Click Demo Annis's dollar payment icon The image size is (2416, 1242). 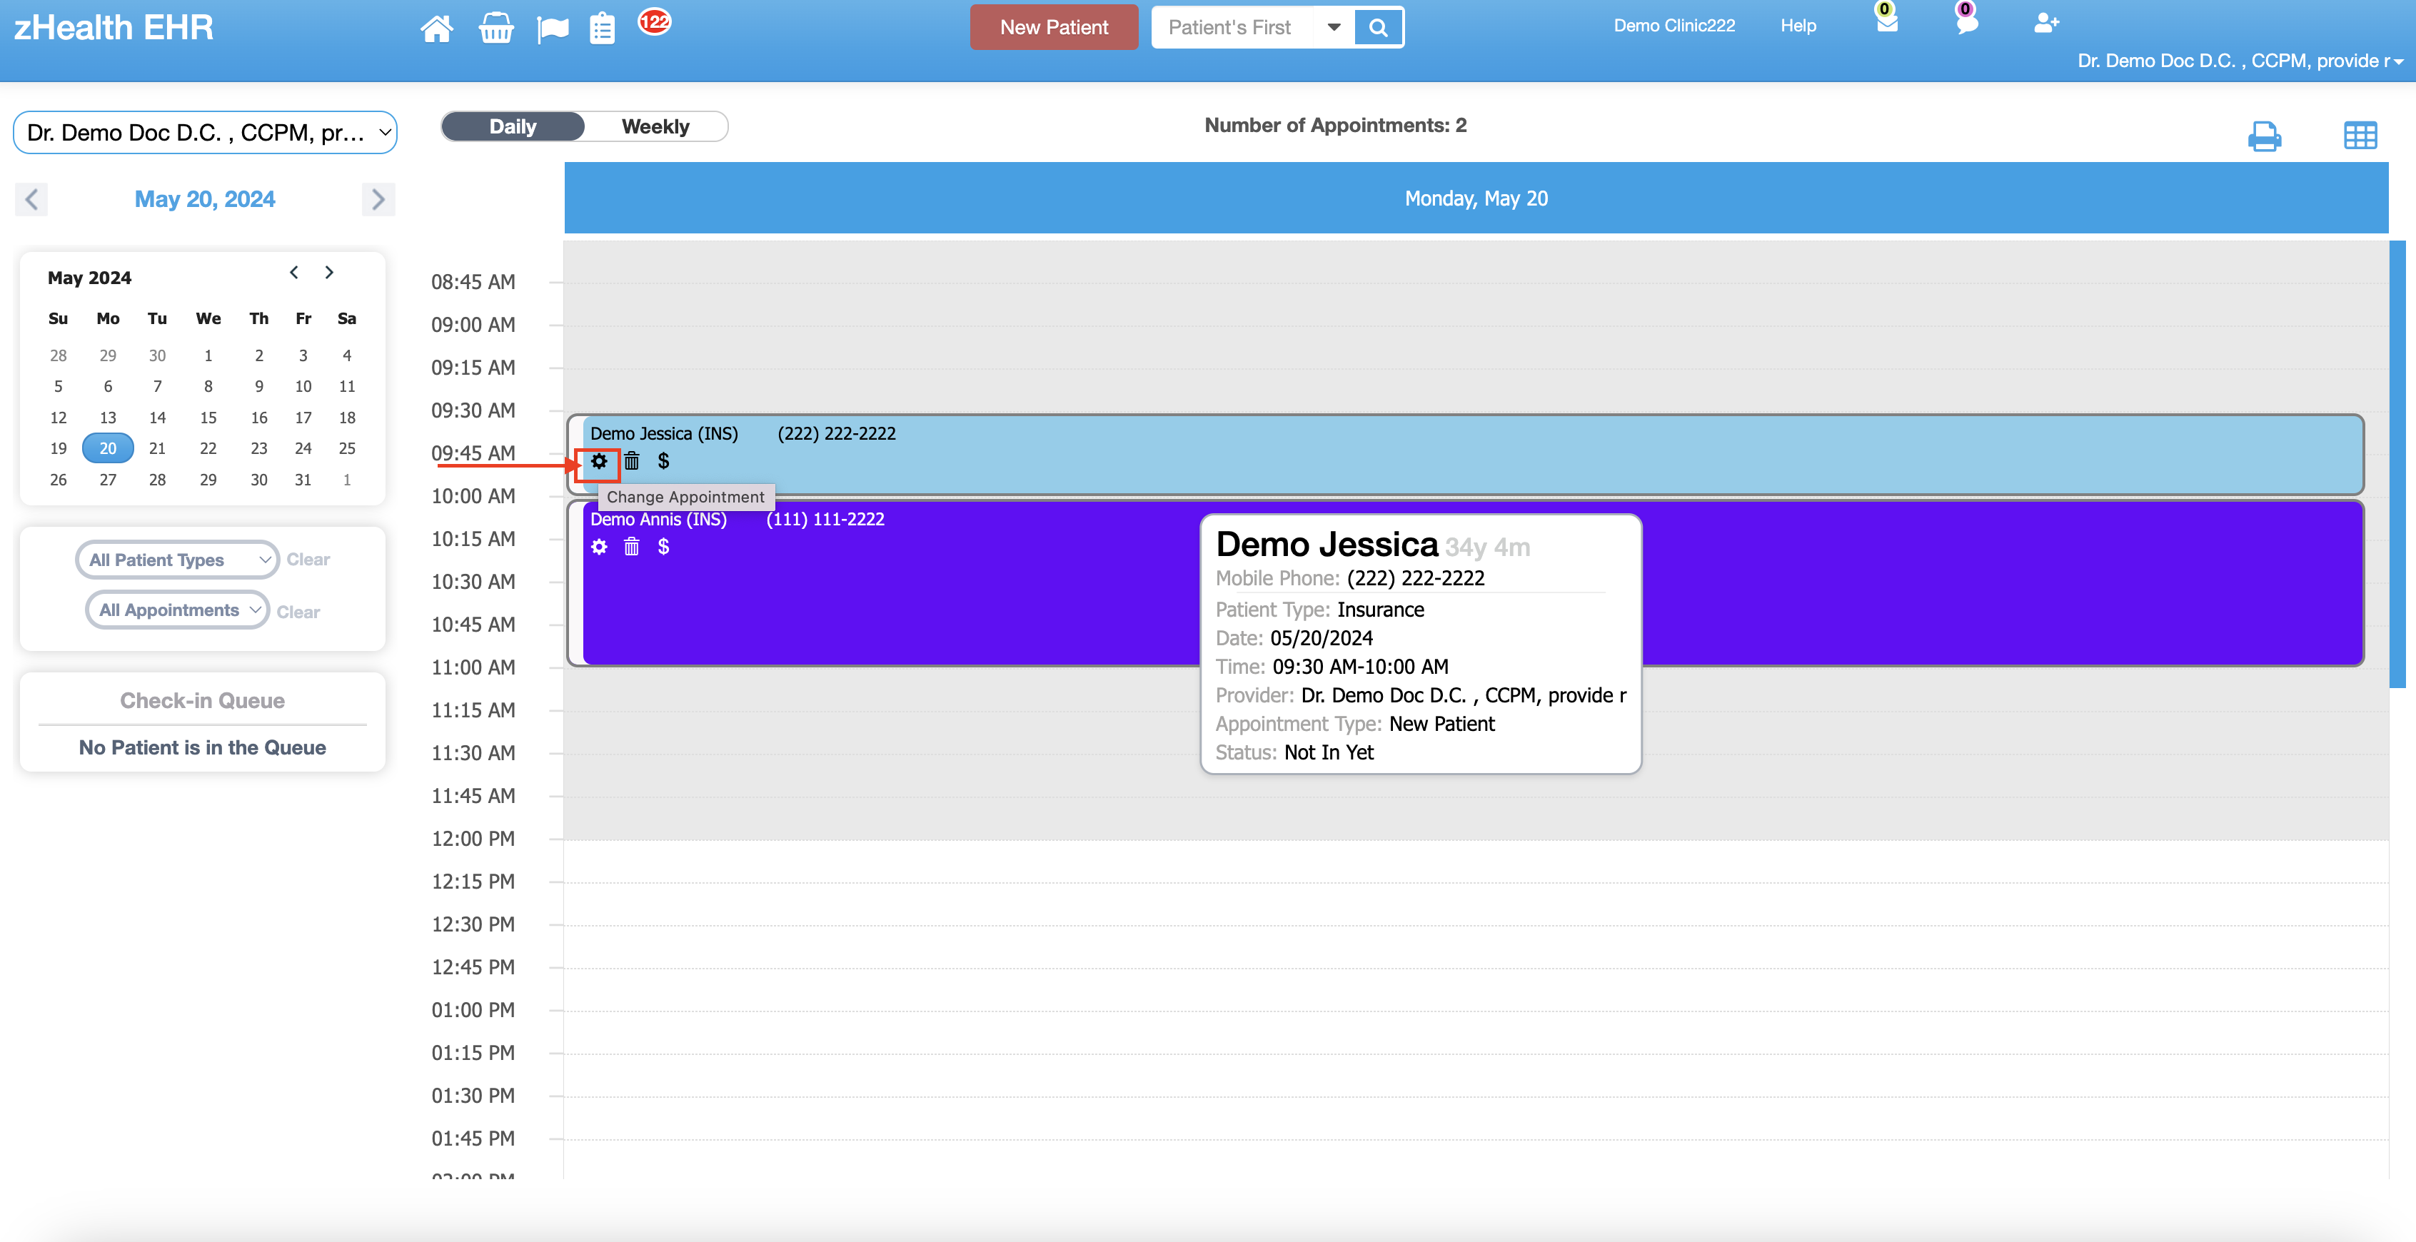(x=663, y=547)
